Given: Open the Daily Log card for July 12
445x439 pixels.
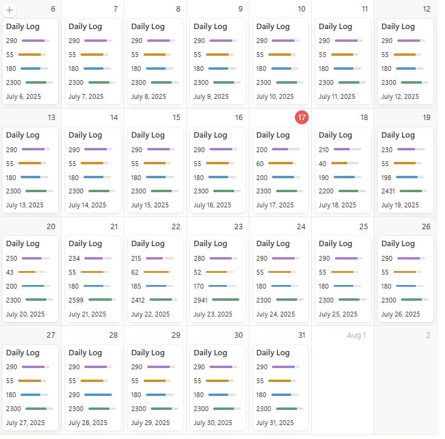Looking at the screenshot, I should click(x=406, y=61).
